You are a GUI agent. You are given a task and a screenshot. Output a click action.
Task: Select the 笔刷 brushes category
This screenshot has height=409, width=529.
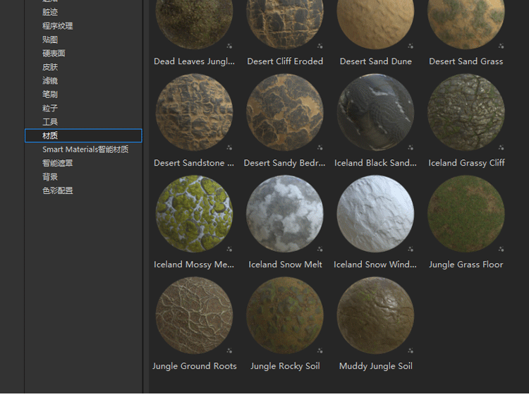(50, 94)
